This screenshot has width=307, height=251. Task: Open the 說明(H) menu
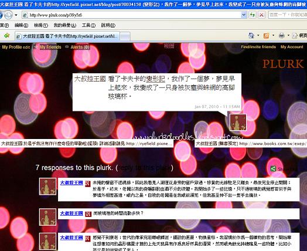(108, 25)
